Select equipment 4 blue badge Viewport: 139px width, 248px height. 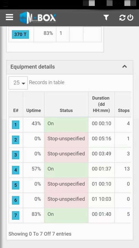16,170
